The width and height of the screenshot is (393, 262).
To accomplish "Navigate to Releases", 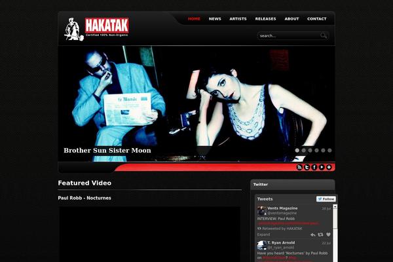I will click(265, 19).
